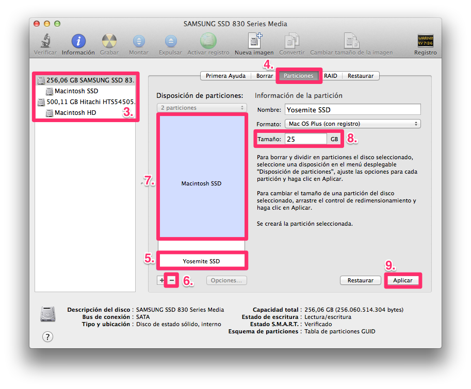This screenshot has height=389, width=471.
Task: Click the Tamaño size field
Action: tap(306, 139)
